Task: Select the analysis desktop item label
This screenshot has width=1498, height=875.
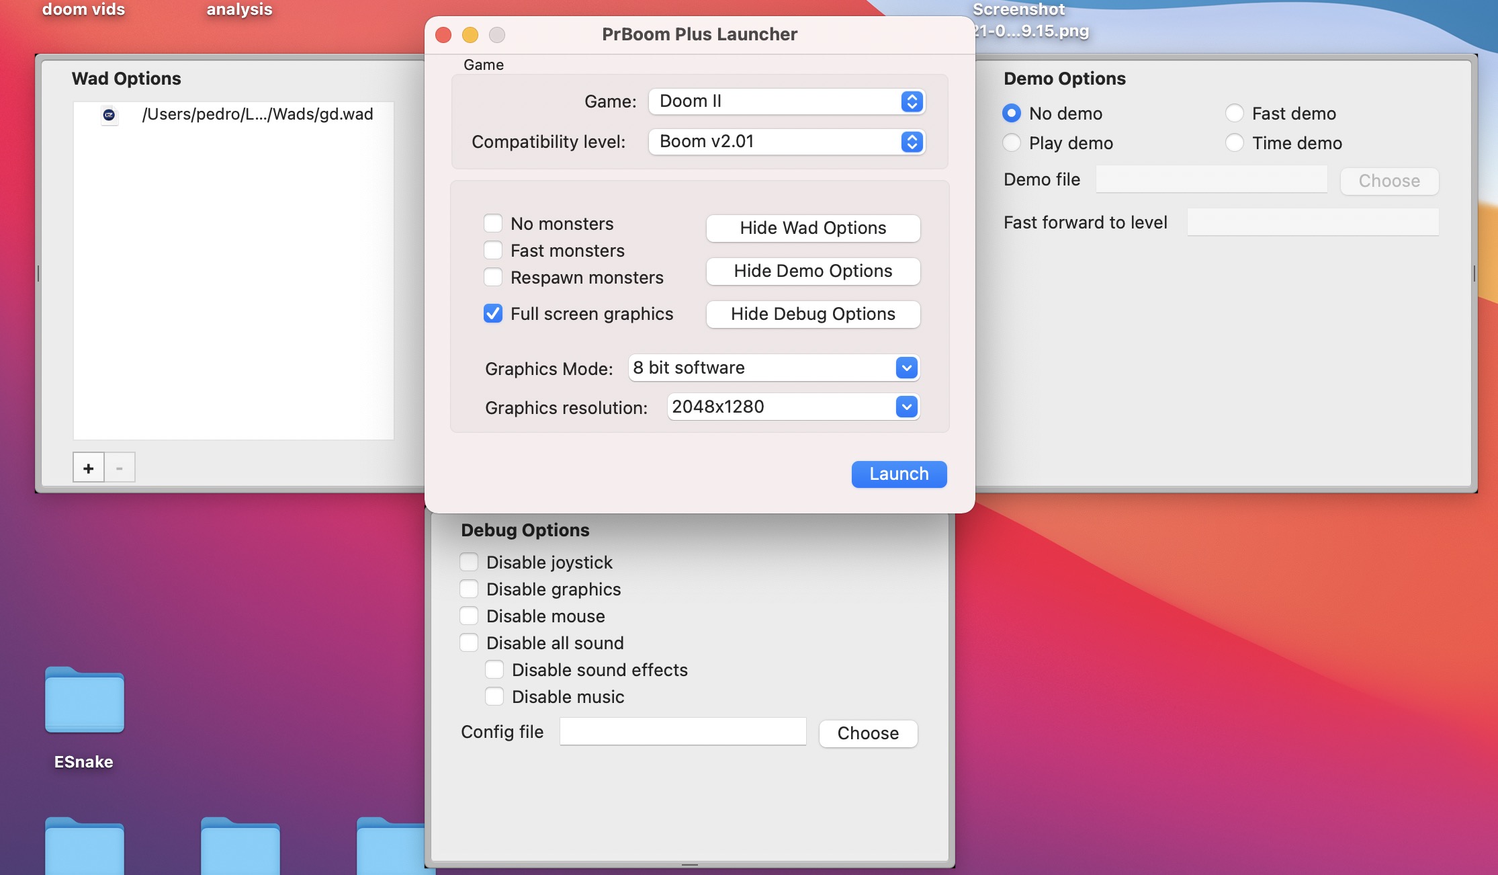Action: [x=239, y=9]
